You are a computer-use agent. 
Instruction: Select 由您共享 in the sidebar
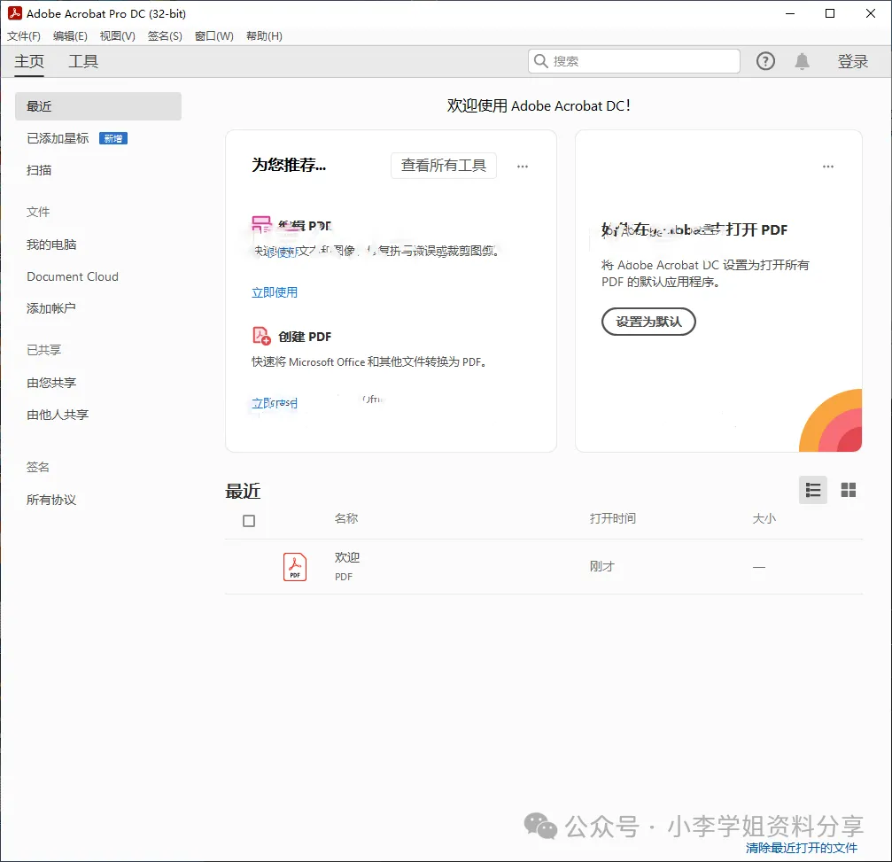coord(51,383)
